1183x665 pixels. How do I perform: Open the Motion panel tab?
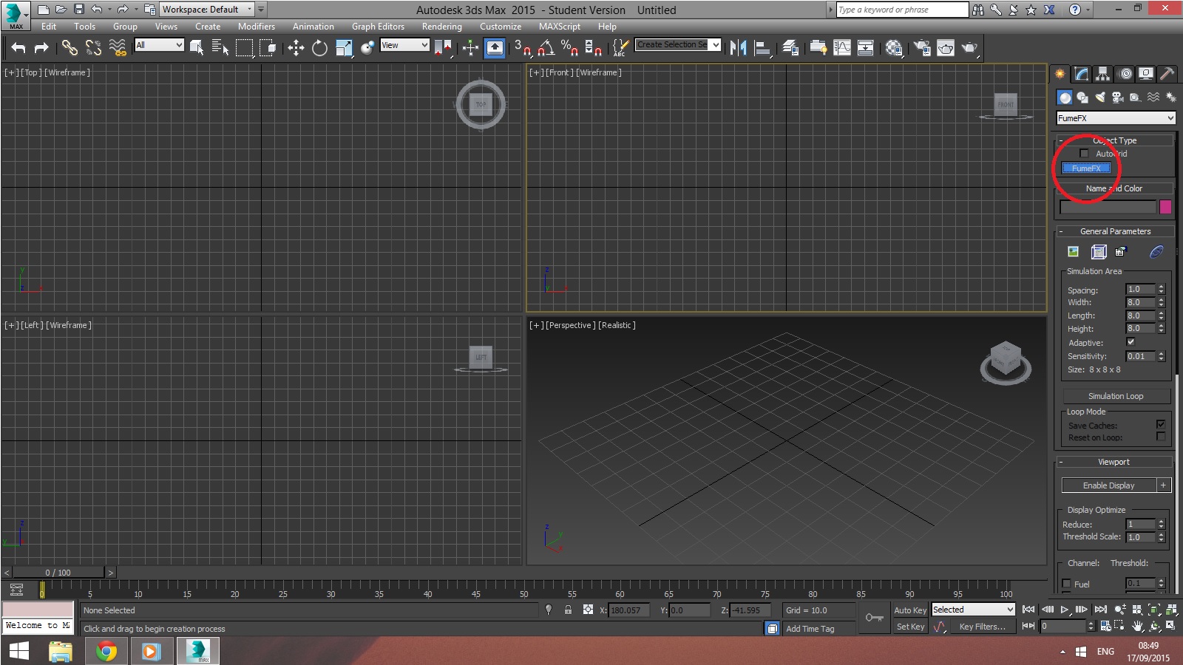1125,74
